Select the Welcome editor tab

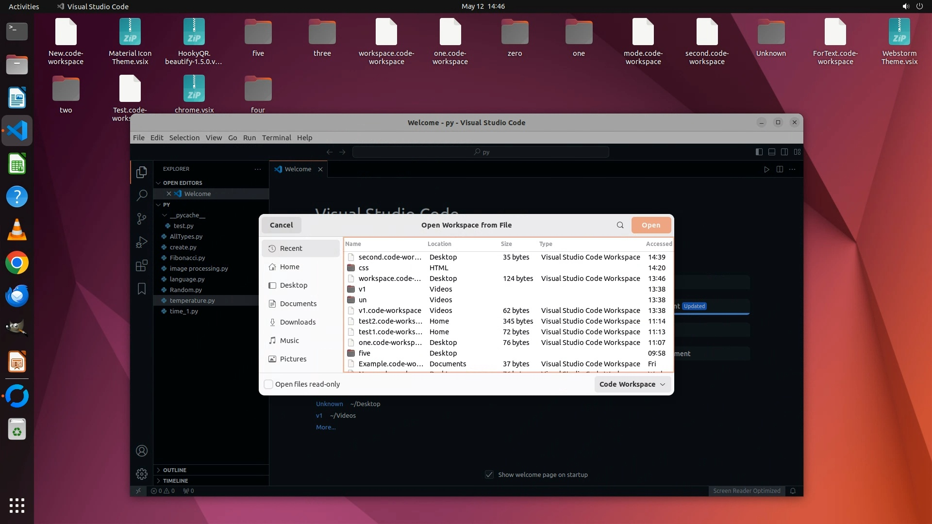click(x=298, y=169)
